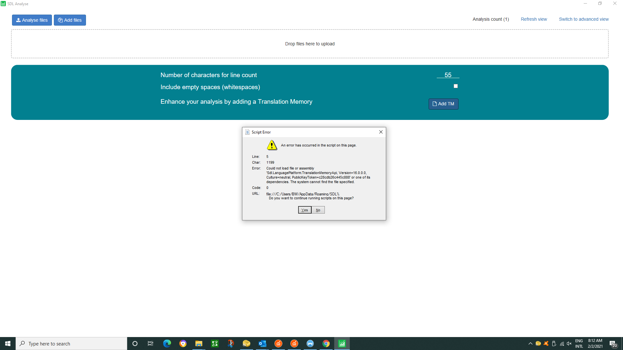This screenshot has width=623, height=350.
Task: Click the Add files button
Action: coord(70,20)
